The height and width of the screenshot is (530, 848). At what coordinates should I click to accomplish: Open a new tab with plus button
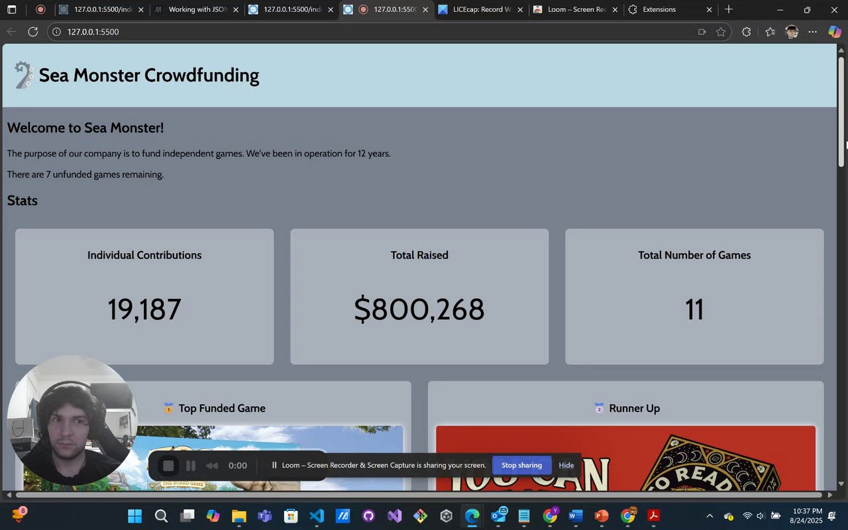[729, 9]
